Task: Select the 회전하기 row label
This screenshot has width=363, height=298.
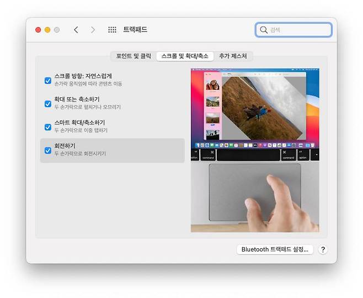Action: (x=65, y=146)
